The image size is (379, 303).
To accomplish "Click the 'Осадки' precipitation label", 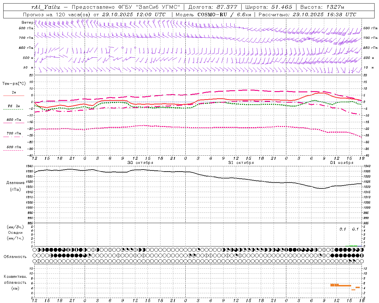I will click(15, 233).
